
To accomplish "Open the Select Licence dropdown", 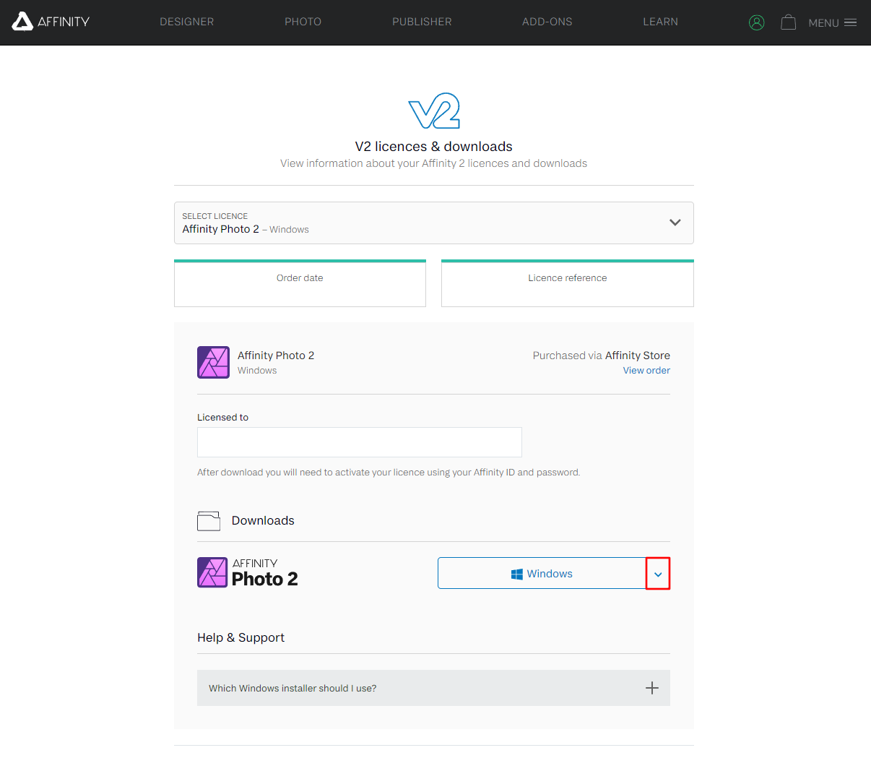I will [433, 223].
